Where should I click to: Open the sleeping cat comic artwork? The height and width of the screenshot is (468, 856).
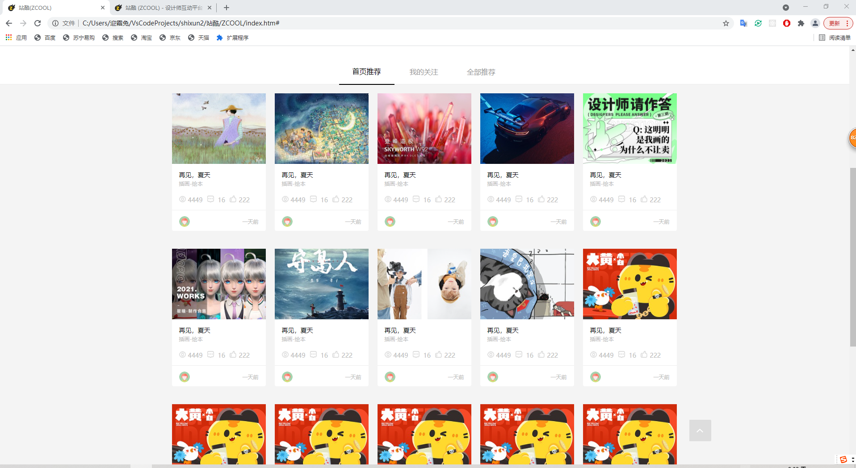[527, 284]
